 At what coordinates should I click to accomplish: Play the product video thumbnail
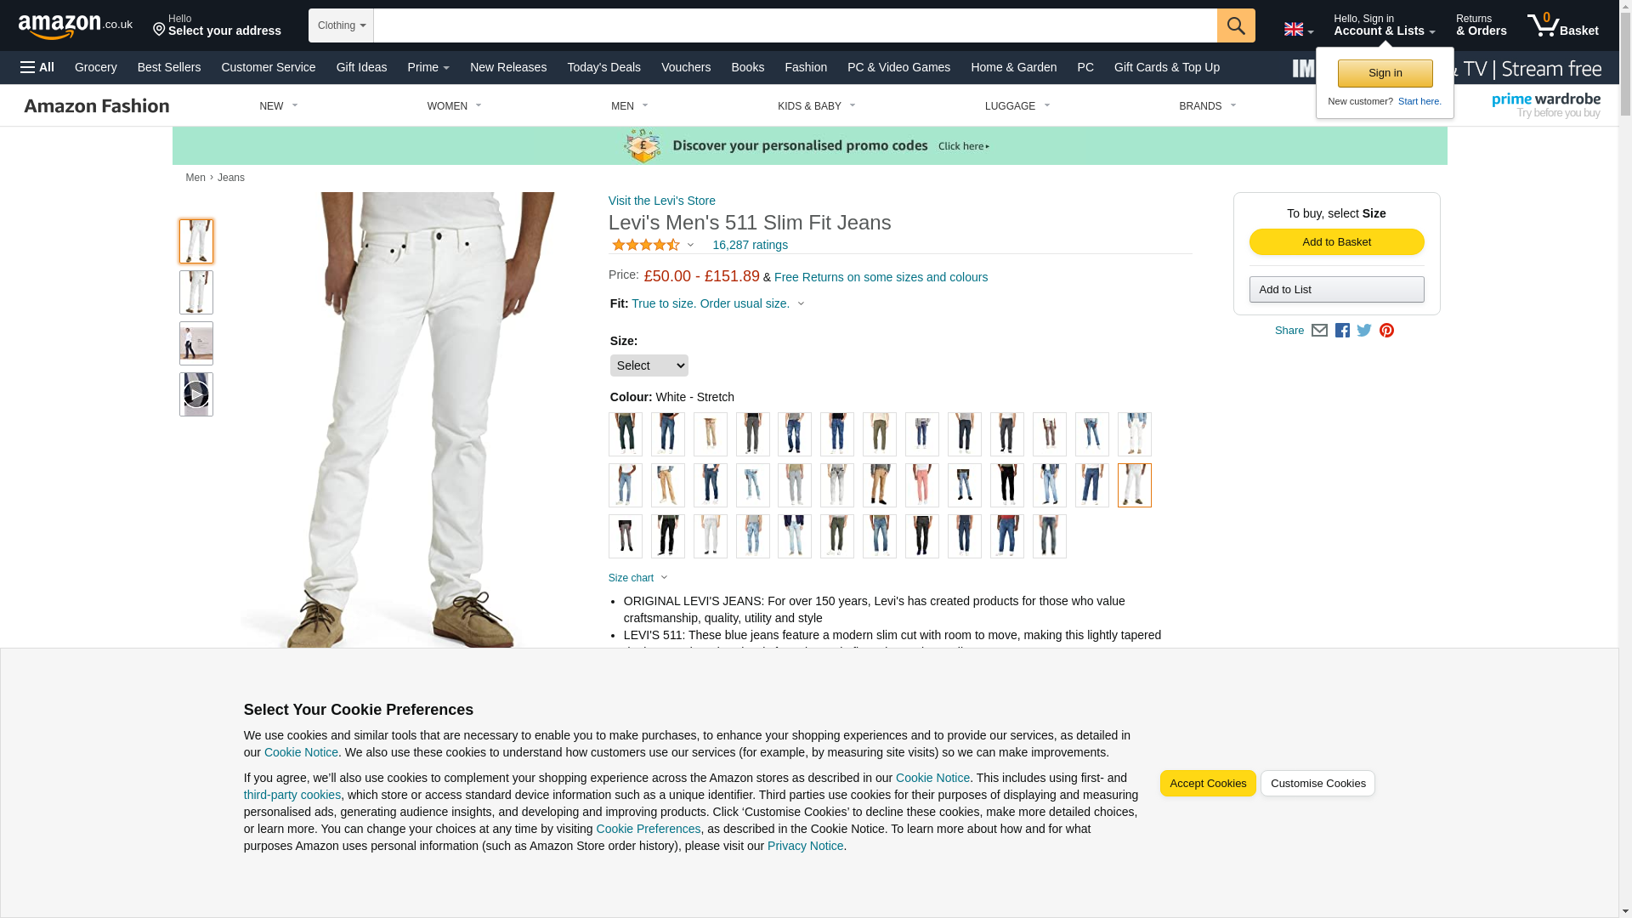(196, 394)
